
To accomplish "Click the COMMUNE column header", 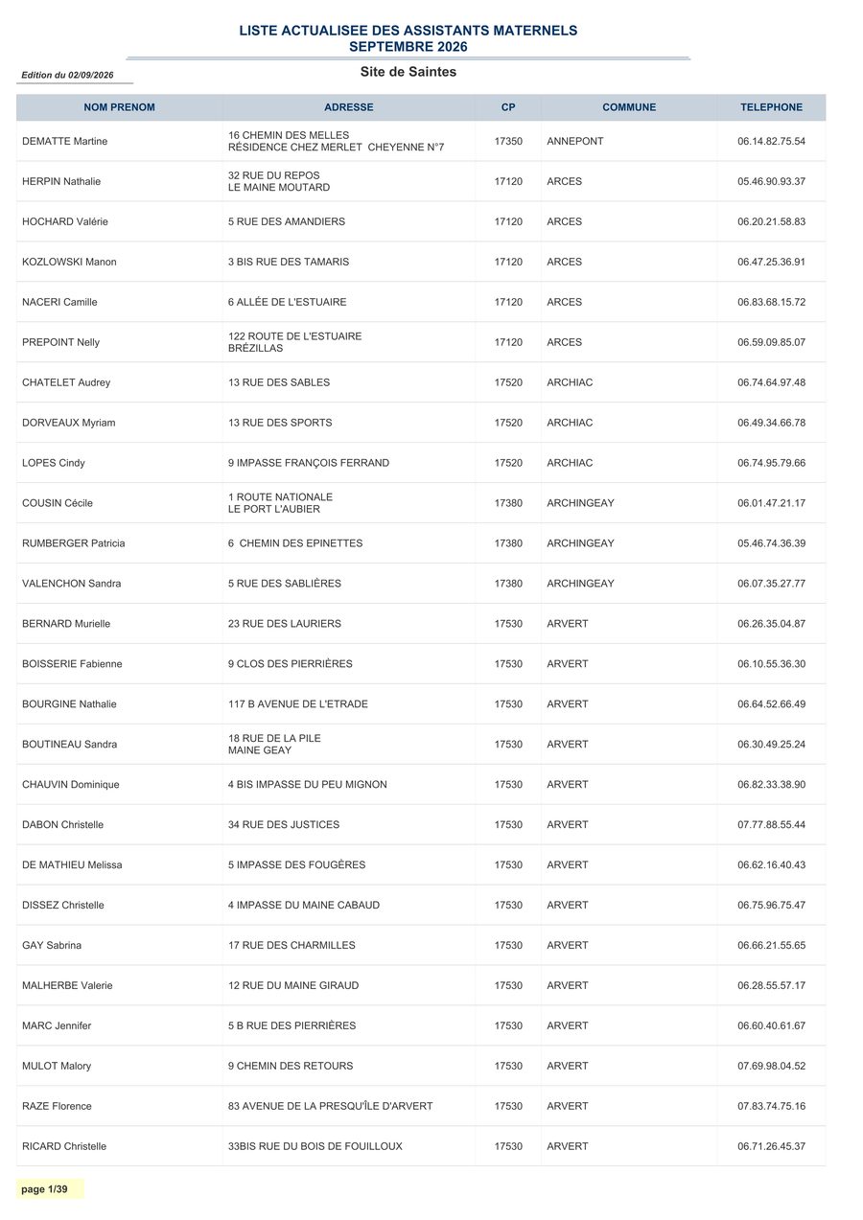I will (629, 107).
